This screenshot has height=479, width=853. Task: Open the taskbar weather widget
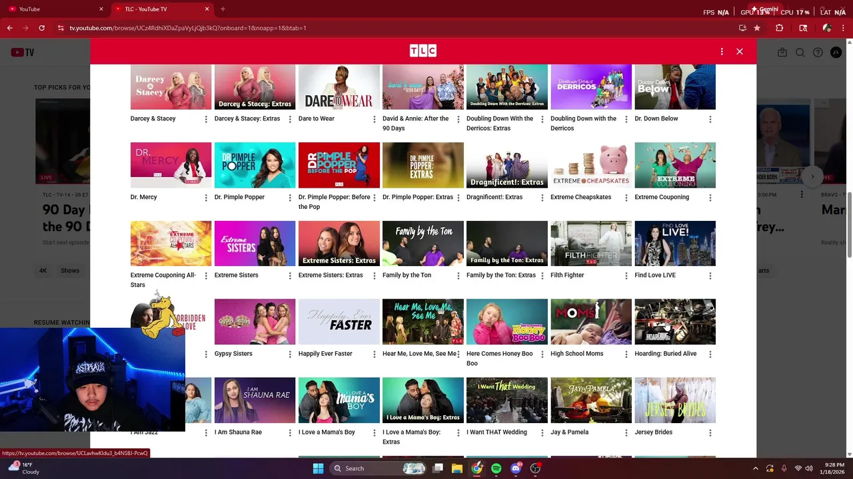[23, 468]
